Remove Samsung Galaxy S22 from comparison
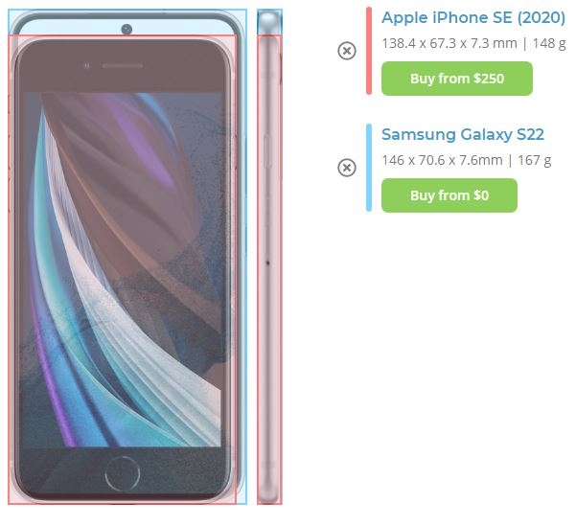 click(x=347, y=168)
